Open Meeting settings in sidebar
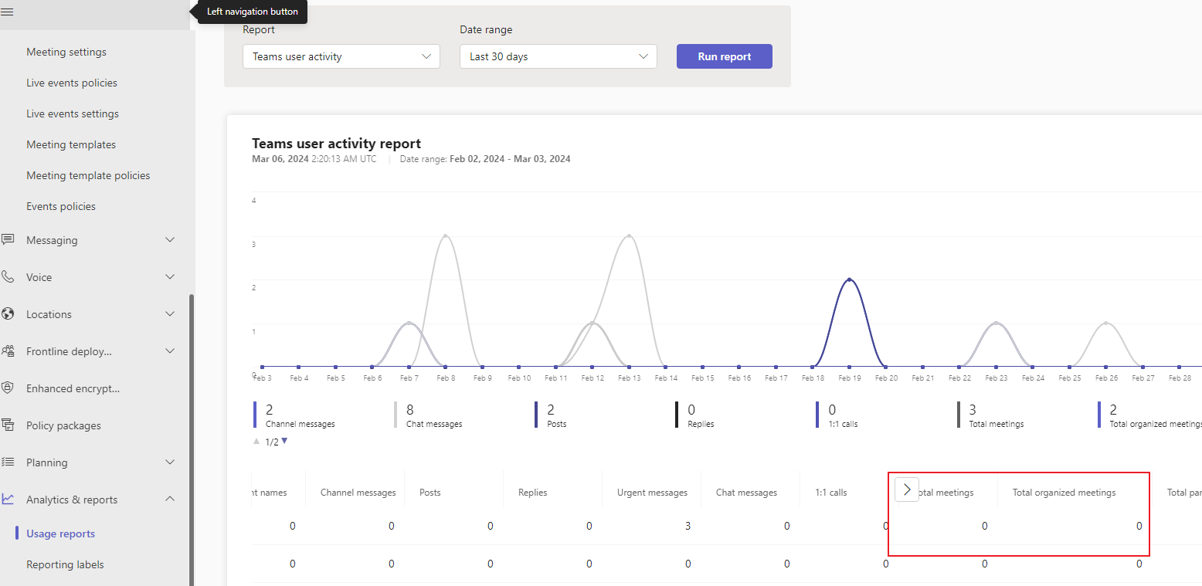1202x586 pixels. [66, 52]
